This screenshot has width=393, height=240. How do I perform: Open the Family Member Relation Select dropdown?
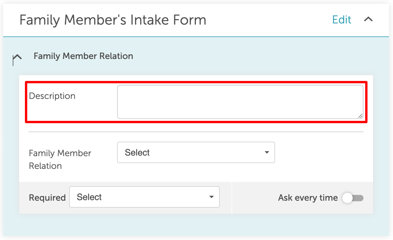pyautogui.click(x=196, y=152)
